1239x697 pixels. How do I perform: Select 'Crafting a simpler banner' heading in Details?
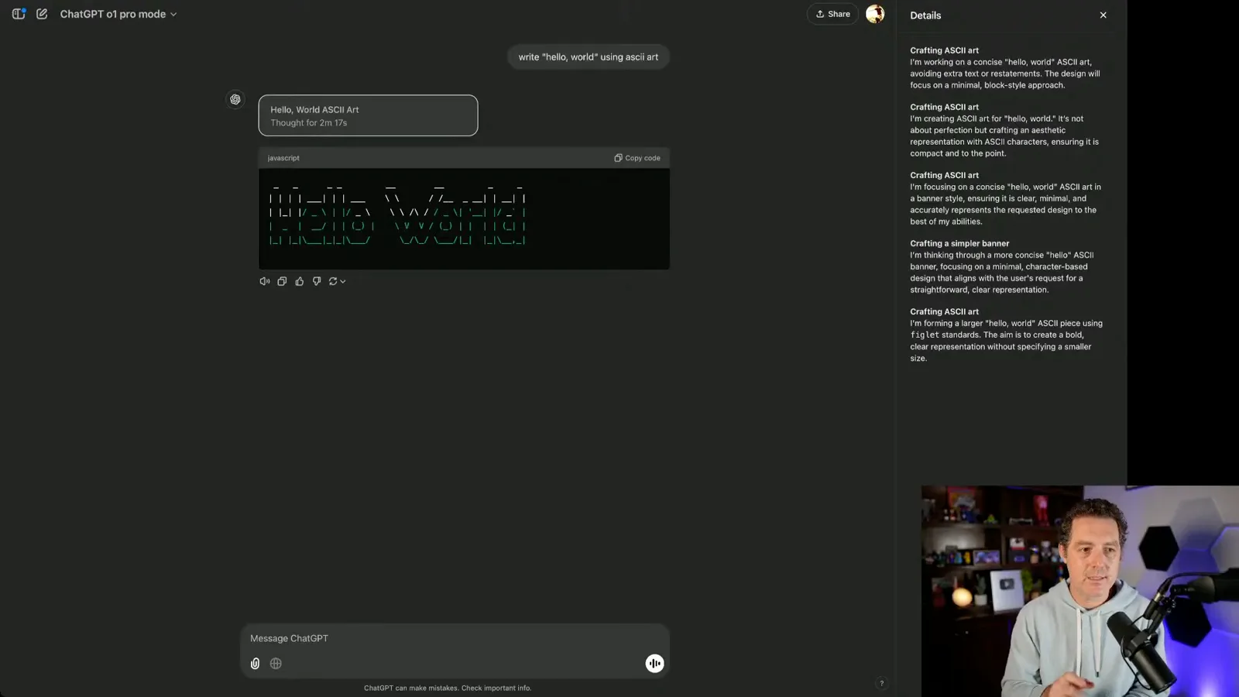(959, 243)
